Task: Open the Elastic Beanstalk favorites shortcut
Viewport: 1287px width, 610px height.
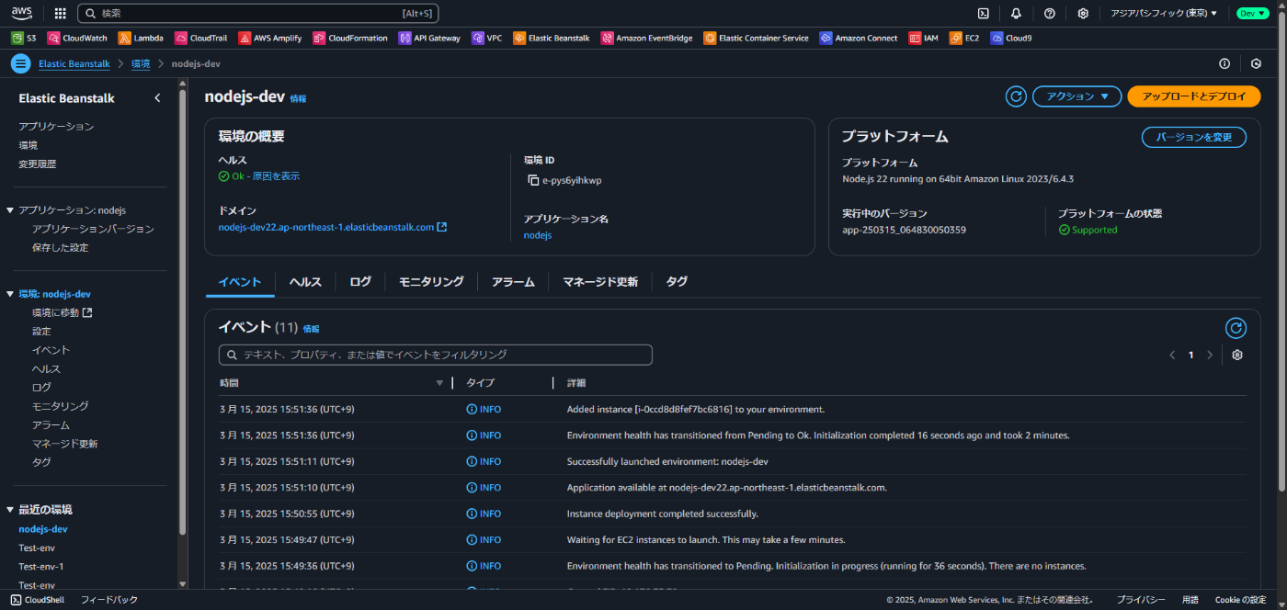Action: [552, 38]
